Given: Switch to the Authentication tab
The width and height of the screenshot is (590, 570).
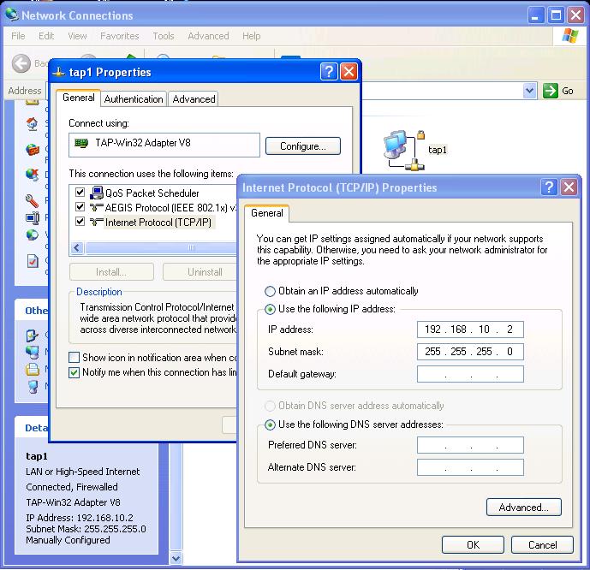Looking at the screenshot, I should [x=134, y=99].
